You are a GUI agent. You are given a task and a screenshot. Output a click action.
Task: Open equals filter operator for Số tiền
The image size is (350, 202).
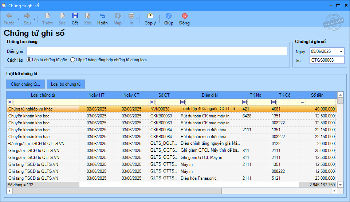[x=302, y=102]
